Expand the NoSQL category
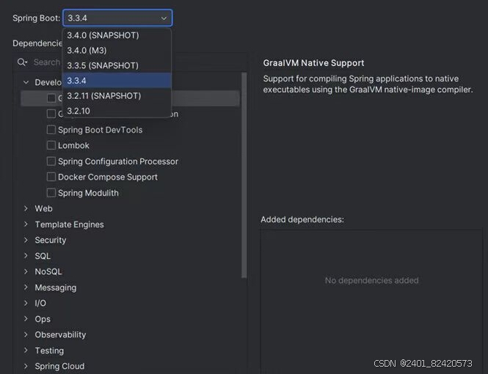488x374 pixels. (26, 271)
